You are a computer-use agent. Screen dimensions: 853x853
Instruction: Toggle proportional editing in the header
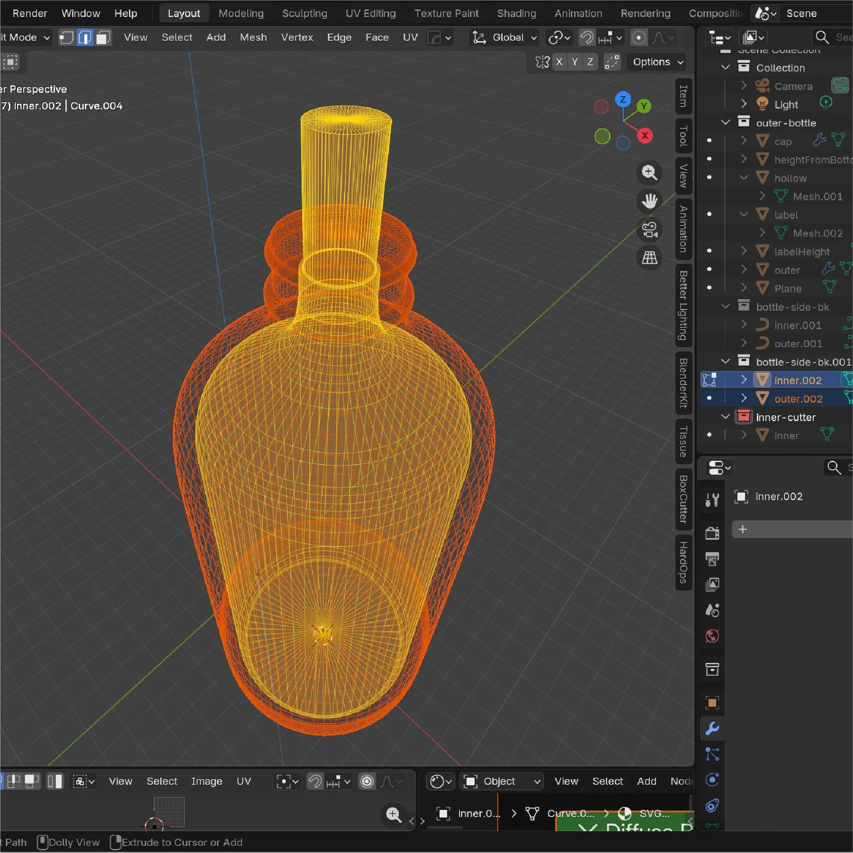tap(638, 37)
